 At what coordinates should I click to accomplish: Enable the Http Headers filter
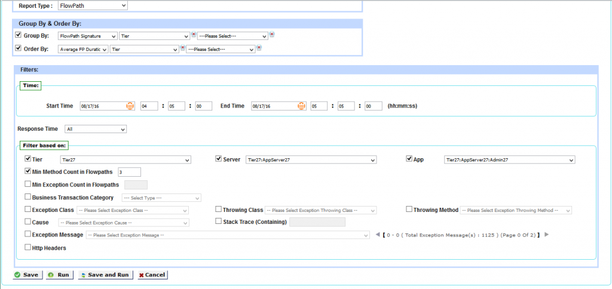pos(28,248)
